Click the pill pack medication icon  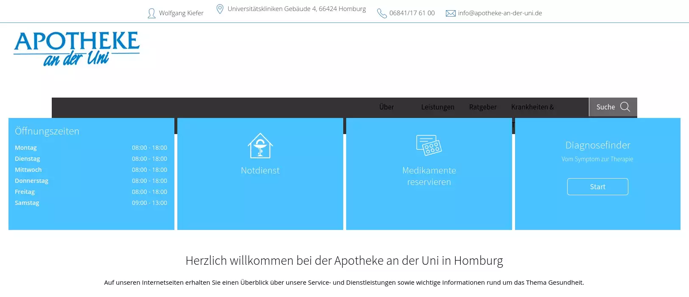[x=429, y=146]
